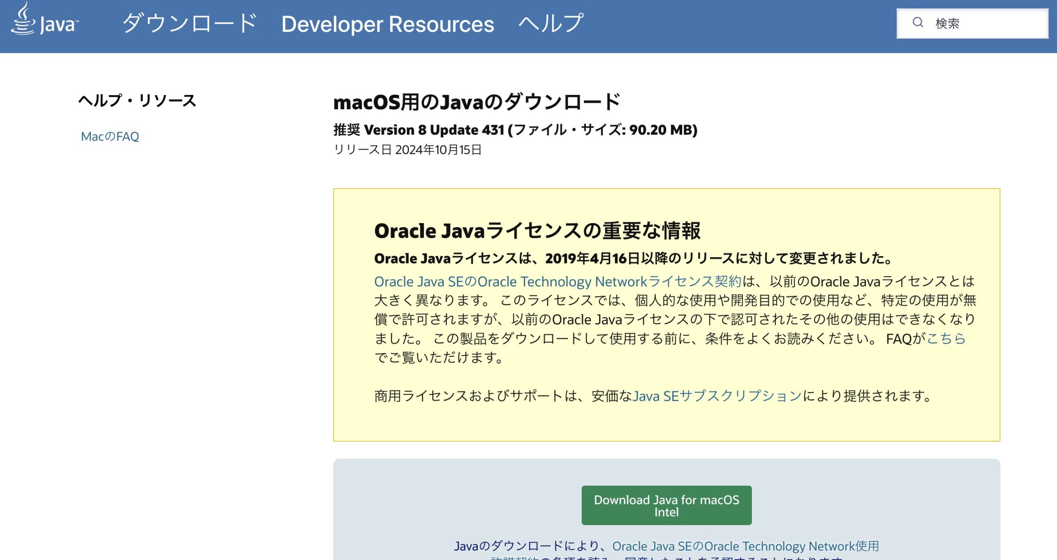Click the Download Java for macOS Intel button
This screenshot has height=560, width=1057.
click(666, 505)
